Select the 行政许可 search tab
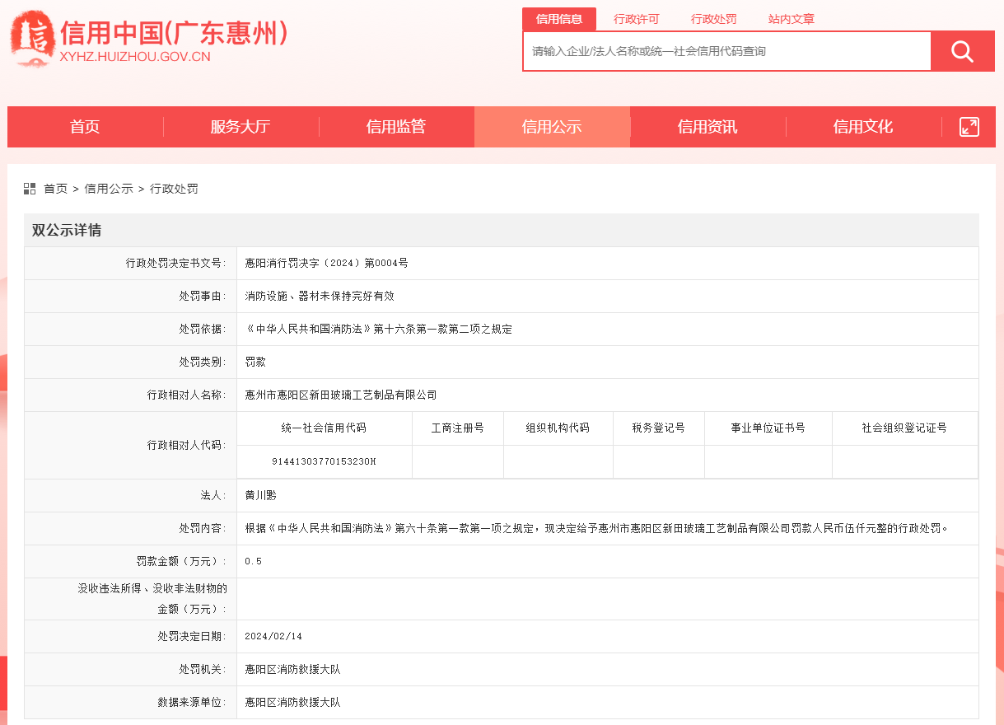1004x725 pixels. (637, 19)
